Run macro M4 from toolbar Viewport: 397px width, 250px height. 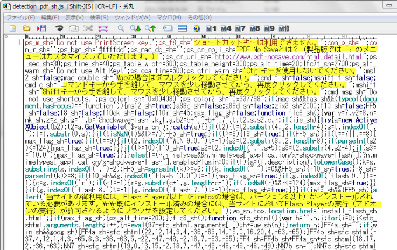click(226, 28)
